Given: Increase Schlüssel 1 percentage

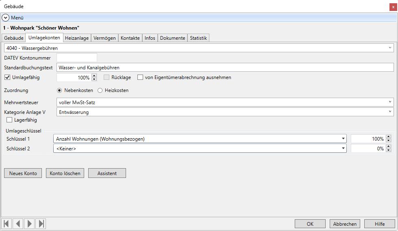Looking at the screenshot, I should click(388, 137).
